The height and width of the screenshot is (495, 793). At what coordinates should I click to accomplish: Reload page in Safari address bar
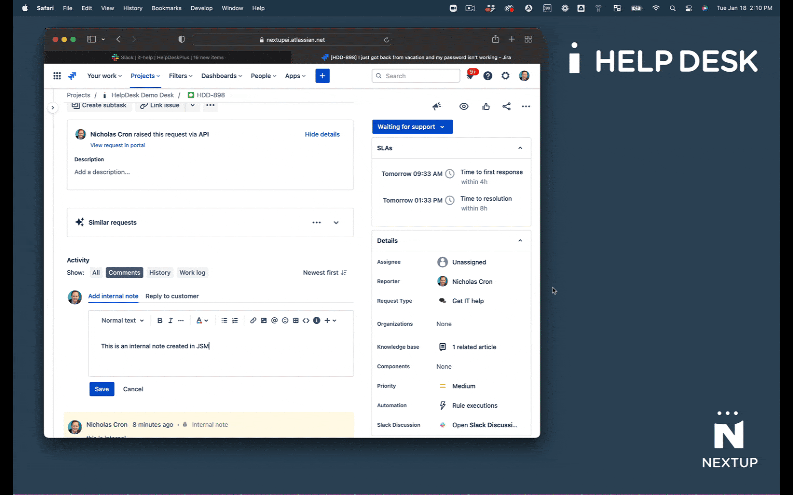coord(387,40)
